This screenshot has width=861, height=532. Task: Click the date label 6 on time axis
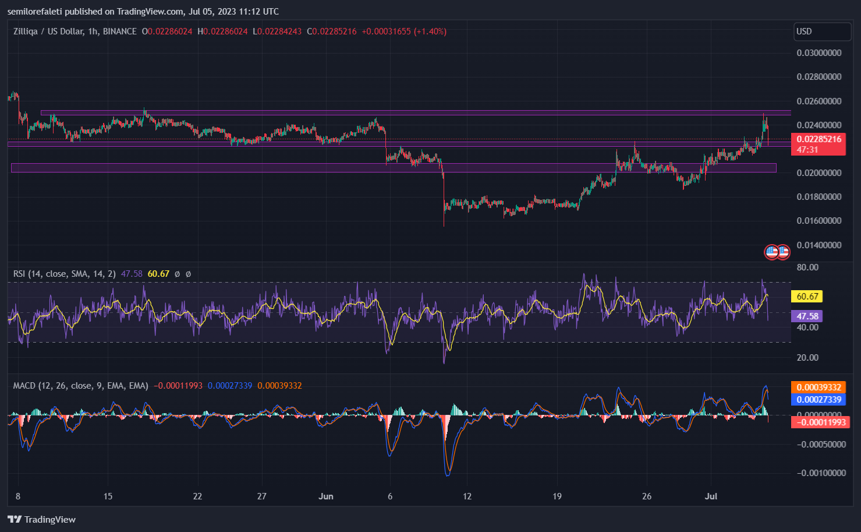(x=390, y=496)
